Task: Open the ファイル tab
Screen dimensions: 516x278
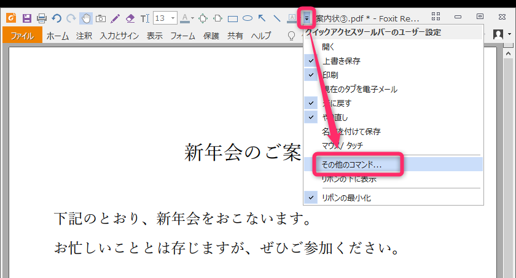Action: pyautogui.click(x=21, y=36)
